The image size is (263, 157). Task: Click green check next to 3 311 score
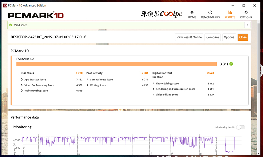[x=231, y=64]
